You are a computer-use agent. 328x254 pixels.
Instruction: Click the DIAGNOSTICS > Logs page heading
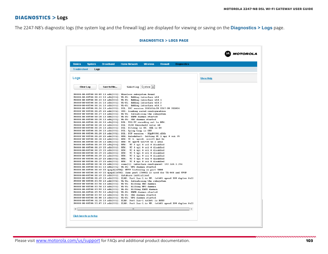(41, 18)
